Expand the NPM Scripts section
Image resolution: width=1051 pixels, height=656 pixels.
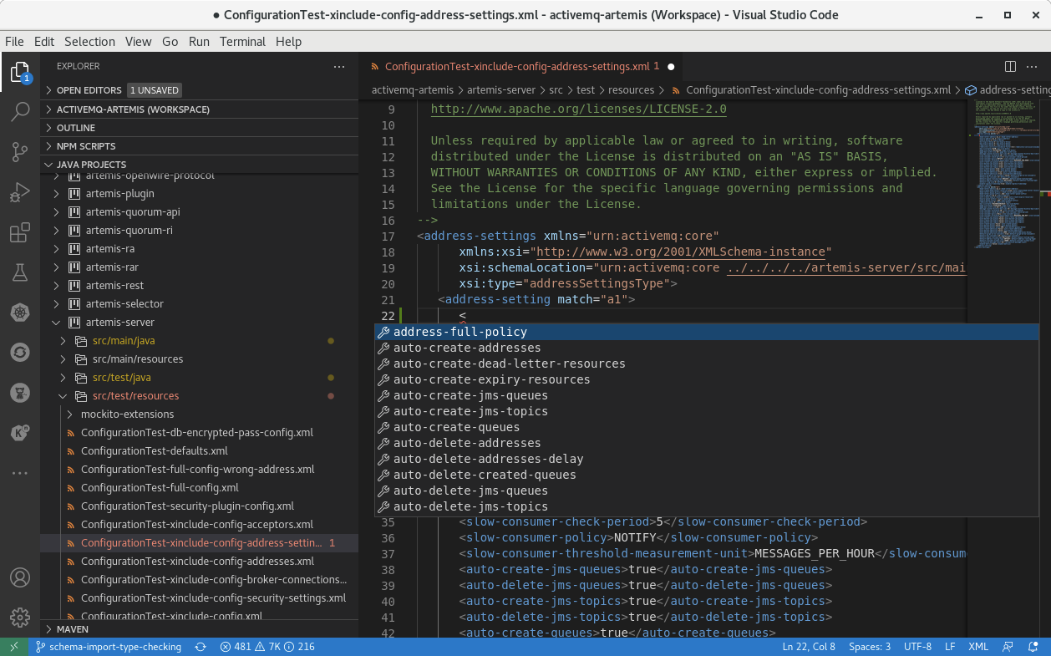[200, 146]
